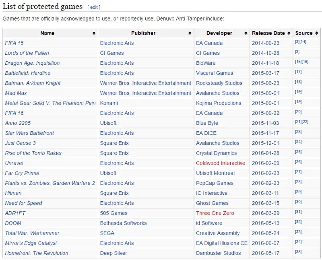The height and width of the screenshot is (260, 322).
Task: Open Dambuster Studios developer link
Action: tap(218, 253)
